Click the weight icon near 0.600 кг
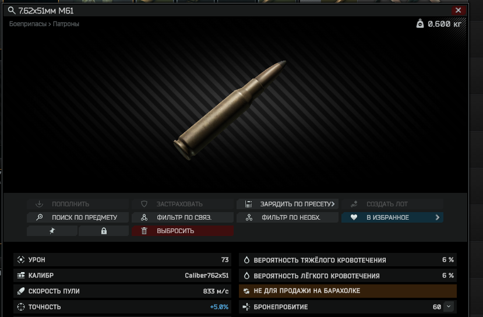The image size is (483, 317). tap(420, 24)
